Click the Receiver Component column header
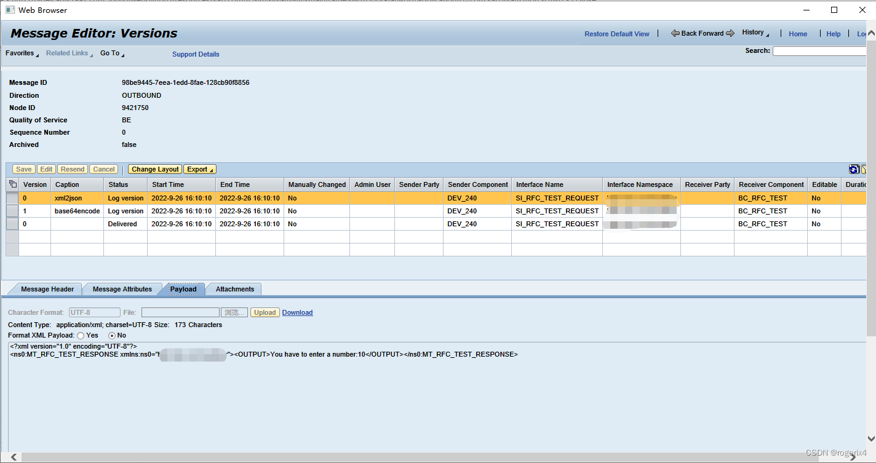Screen dimensions: 876x463 coord(771,184)
